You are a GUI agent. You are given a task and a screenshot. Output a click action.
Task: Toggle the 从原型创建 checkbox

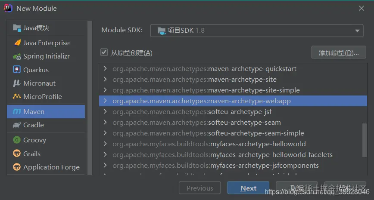(x=104, y=52)
